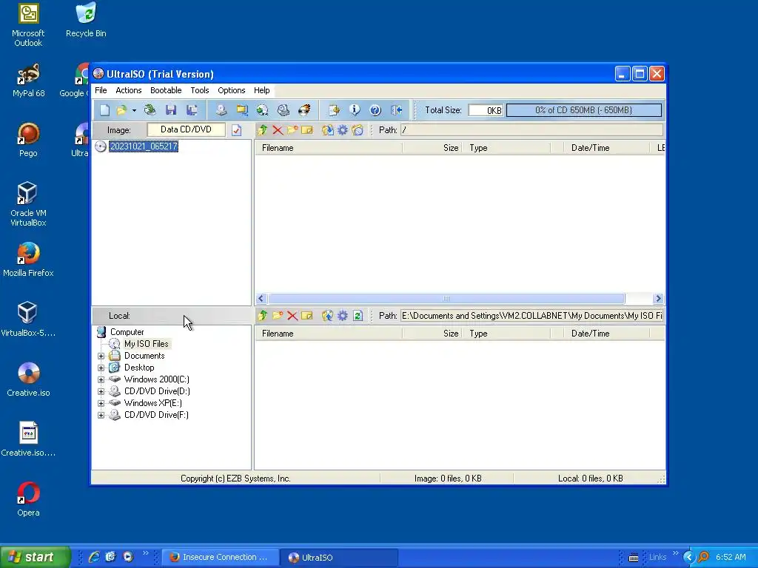Screen dimensions: 758x568
Task: Select Computer root in local tree
Action: (127, 332)
